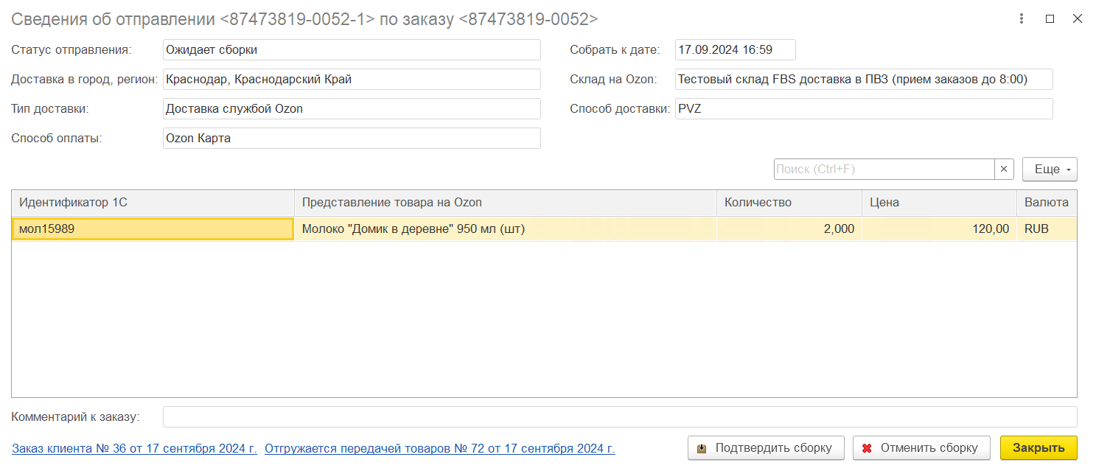Close the window using the title bar X
Image resolution: width=1096 pixels, height=471 pixels.
(1077, 19)
